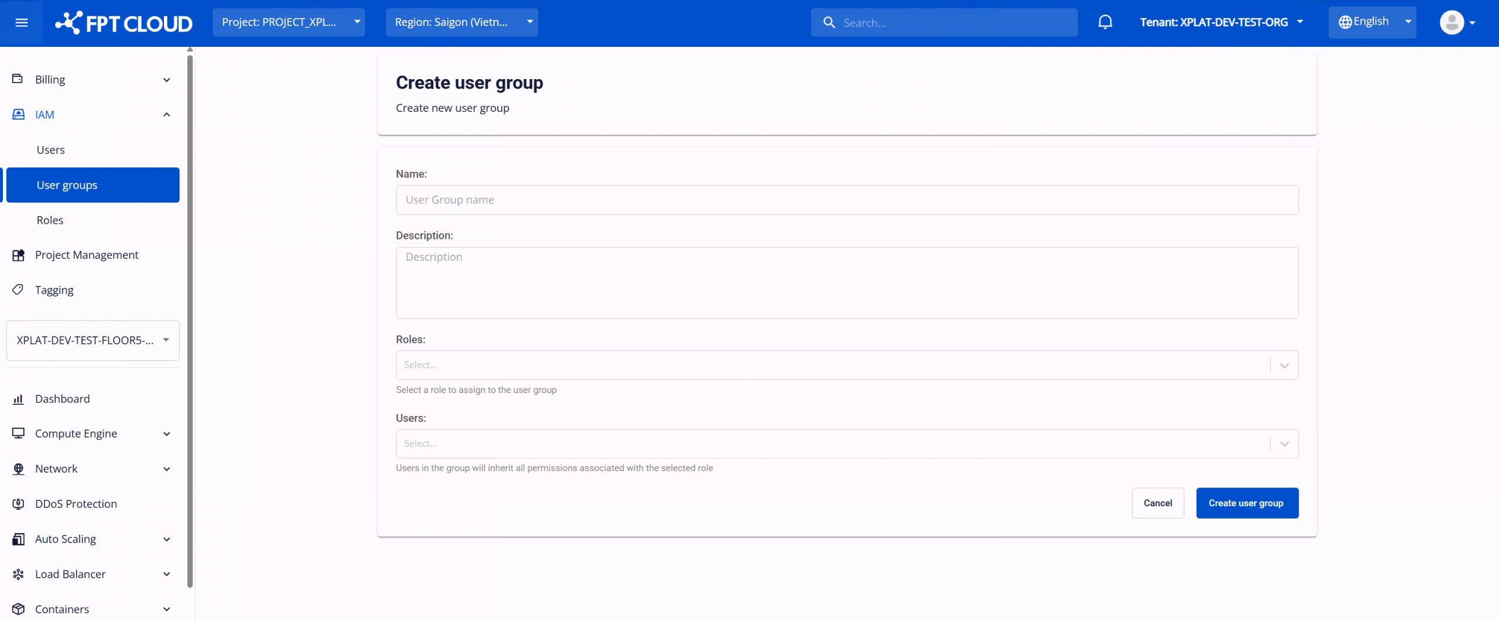Click the Project Management icon
1499x621 pixels.
tap(18, 255)
